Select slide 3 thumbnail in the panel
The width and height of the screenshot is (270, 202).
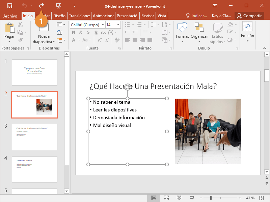point(34,137)
